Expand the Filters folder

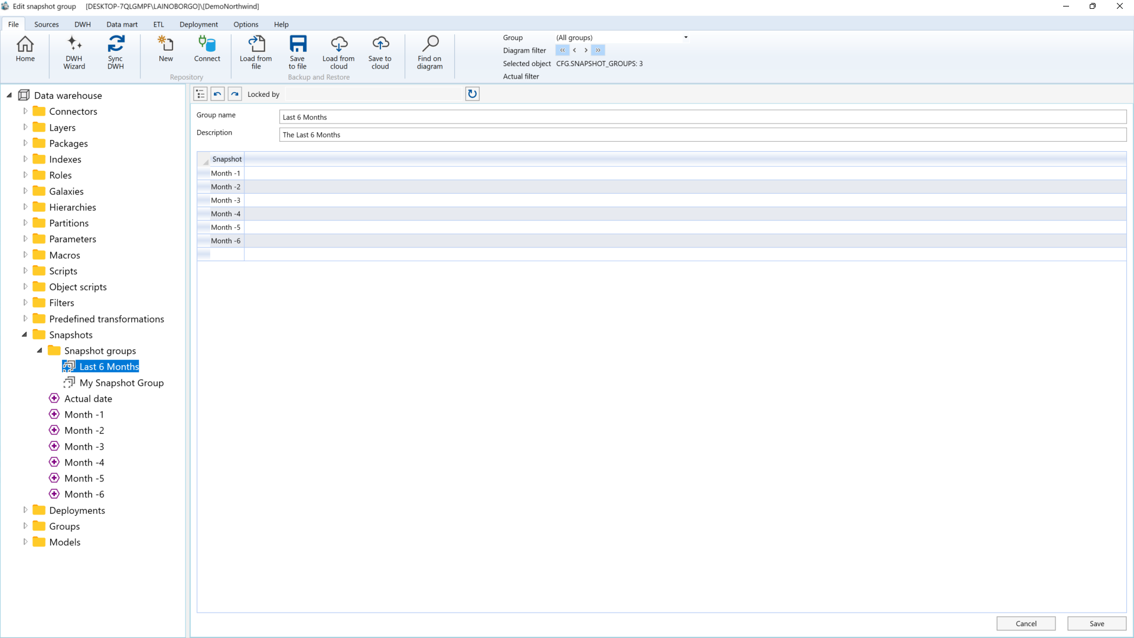25,302
